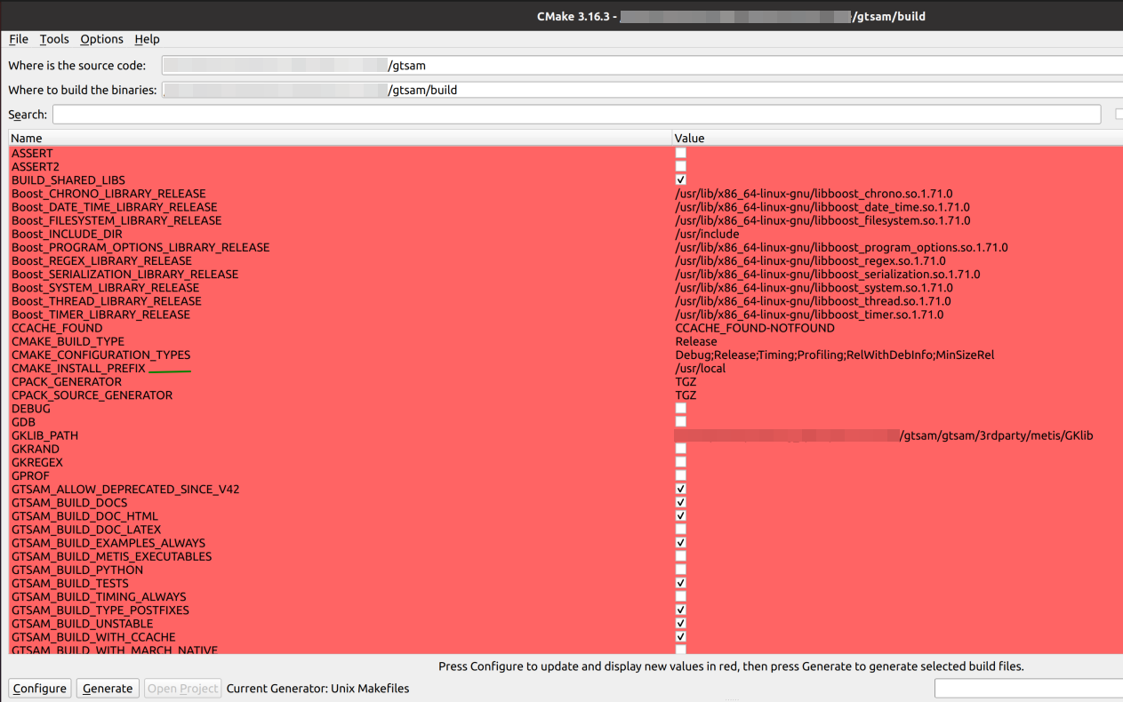Click the Configure button
Viewport: 1123px width, 702px height.
40,688
